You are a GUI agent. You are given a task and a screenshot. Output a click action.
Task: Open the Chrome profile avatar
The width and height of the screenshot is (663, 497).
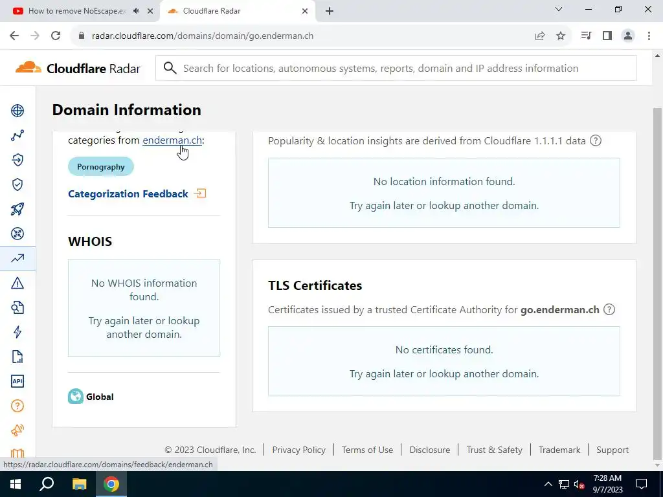click(628, 36)
